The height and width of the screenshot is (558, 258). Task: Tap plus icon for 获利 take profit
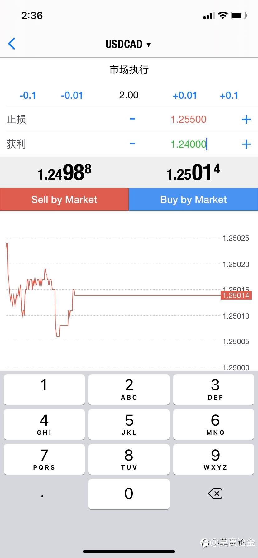coord(246,144)
